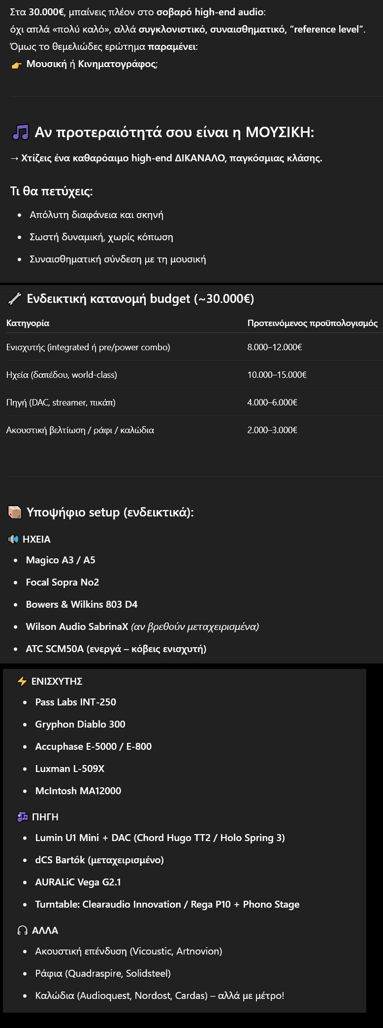Click the Κατηγορία column header in the budget table
This screenshot has height=1028, width=383.
(28, 323)
